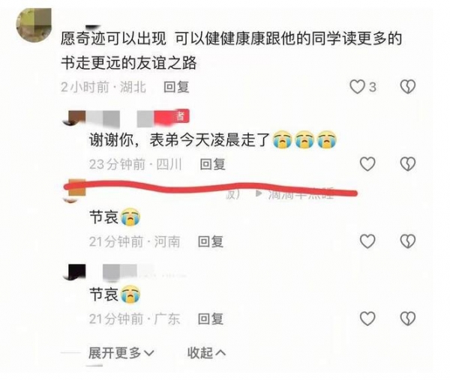450x380 pixels.
Task: Expand more replies with 展开更多
Action: (x=121, y=353)
